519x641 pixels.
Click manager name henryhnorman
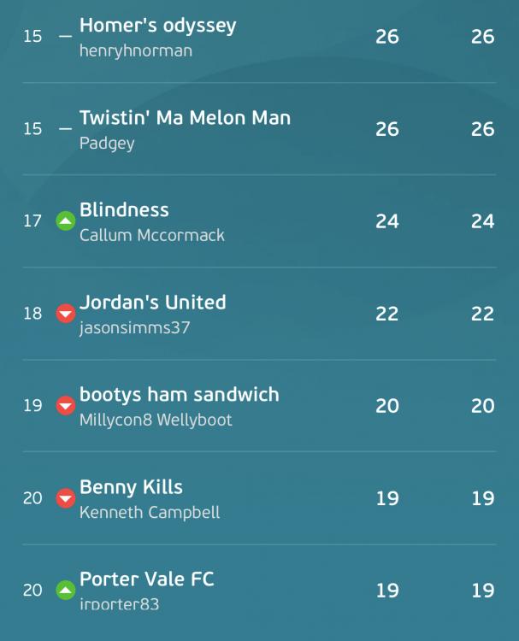coord(136,51)
